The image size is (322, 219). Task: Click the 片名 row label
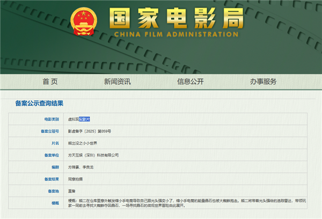point(54,143)
